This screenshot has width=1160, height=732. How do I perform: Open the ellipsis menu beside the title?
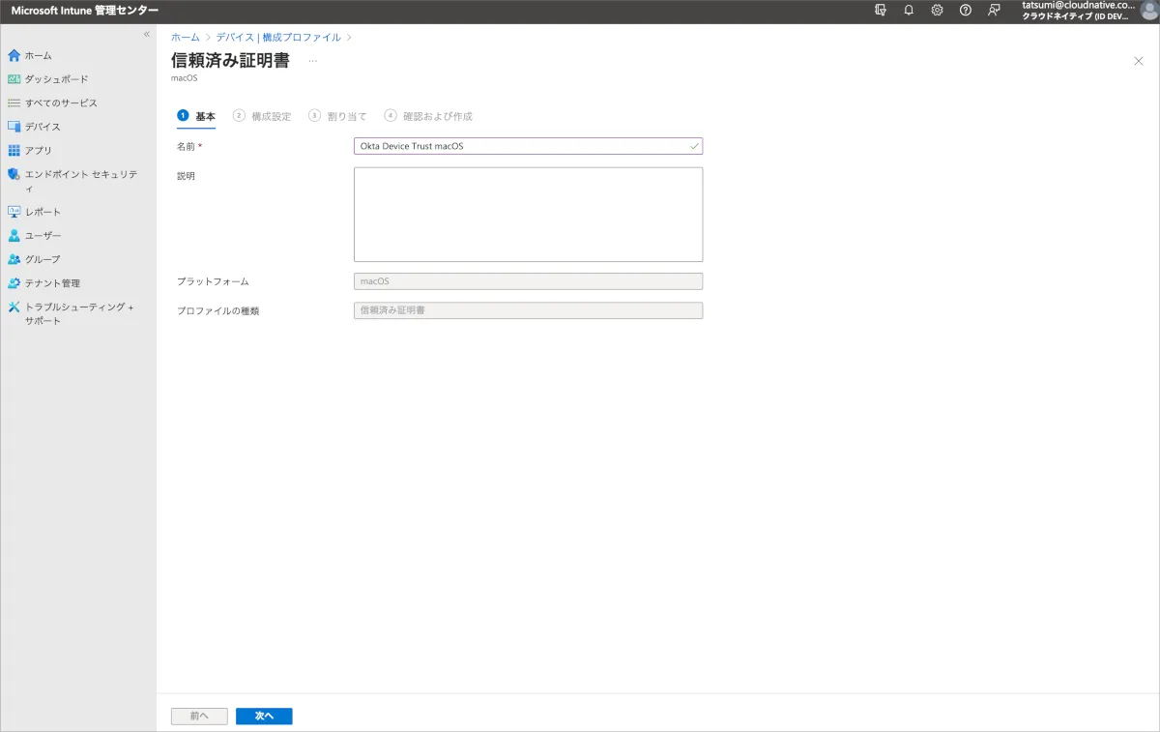click(x=312, y=61)
